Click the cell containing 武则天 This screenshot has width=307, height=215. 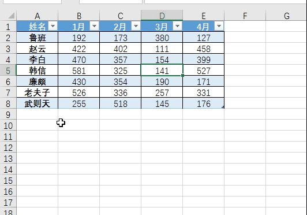pos(37,103)
